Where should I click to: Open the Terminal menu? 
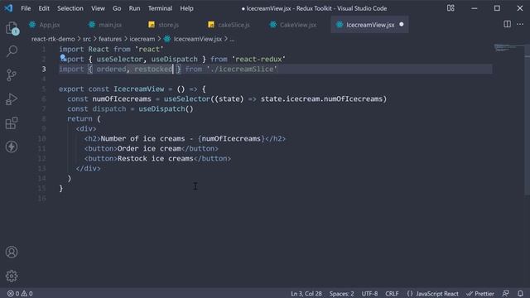160,8
